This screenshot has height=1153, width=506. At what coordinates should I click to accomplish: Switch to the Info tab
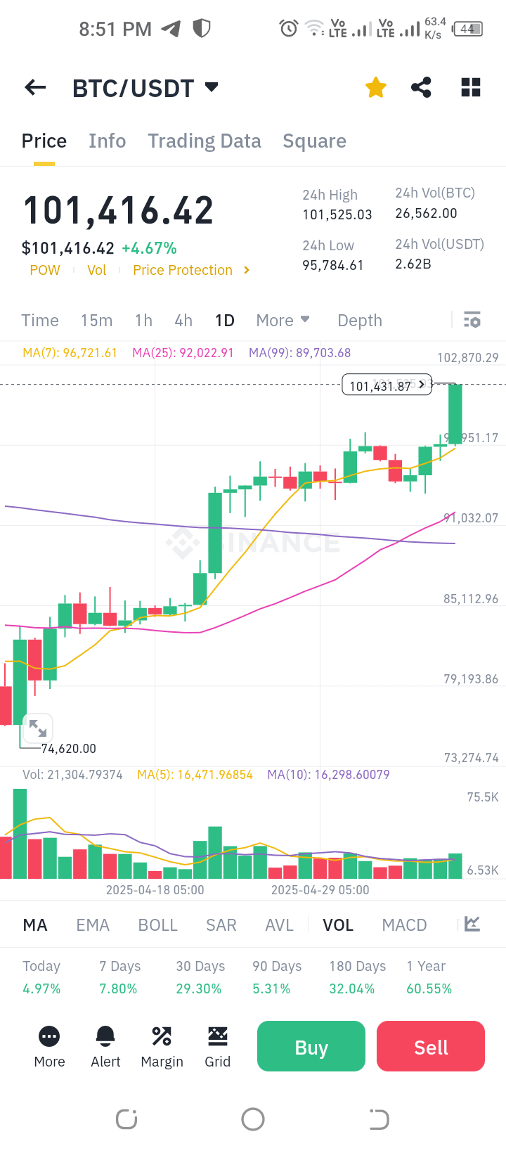click(x=108, y=141)
